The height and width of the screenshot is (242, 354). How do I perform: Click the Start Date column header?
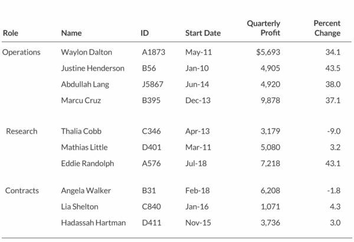(x=203, y=33)
